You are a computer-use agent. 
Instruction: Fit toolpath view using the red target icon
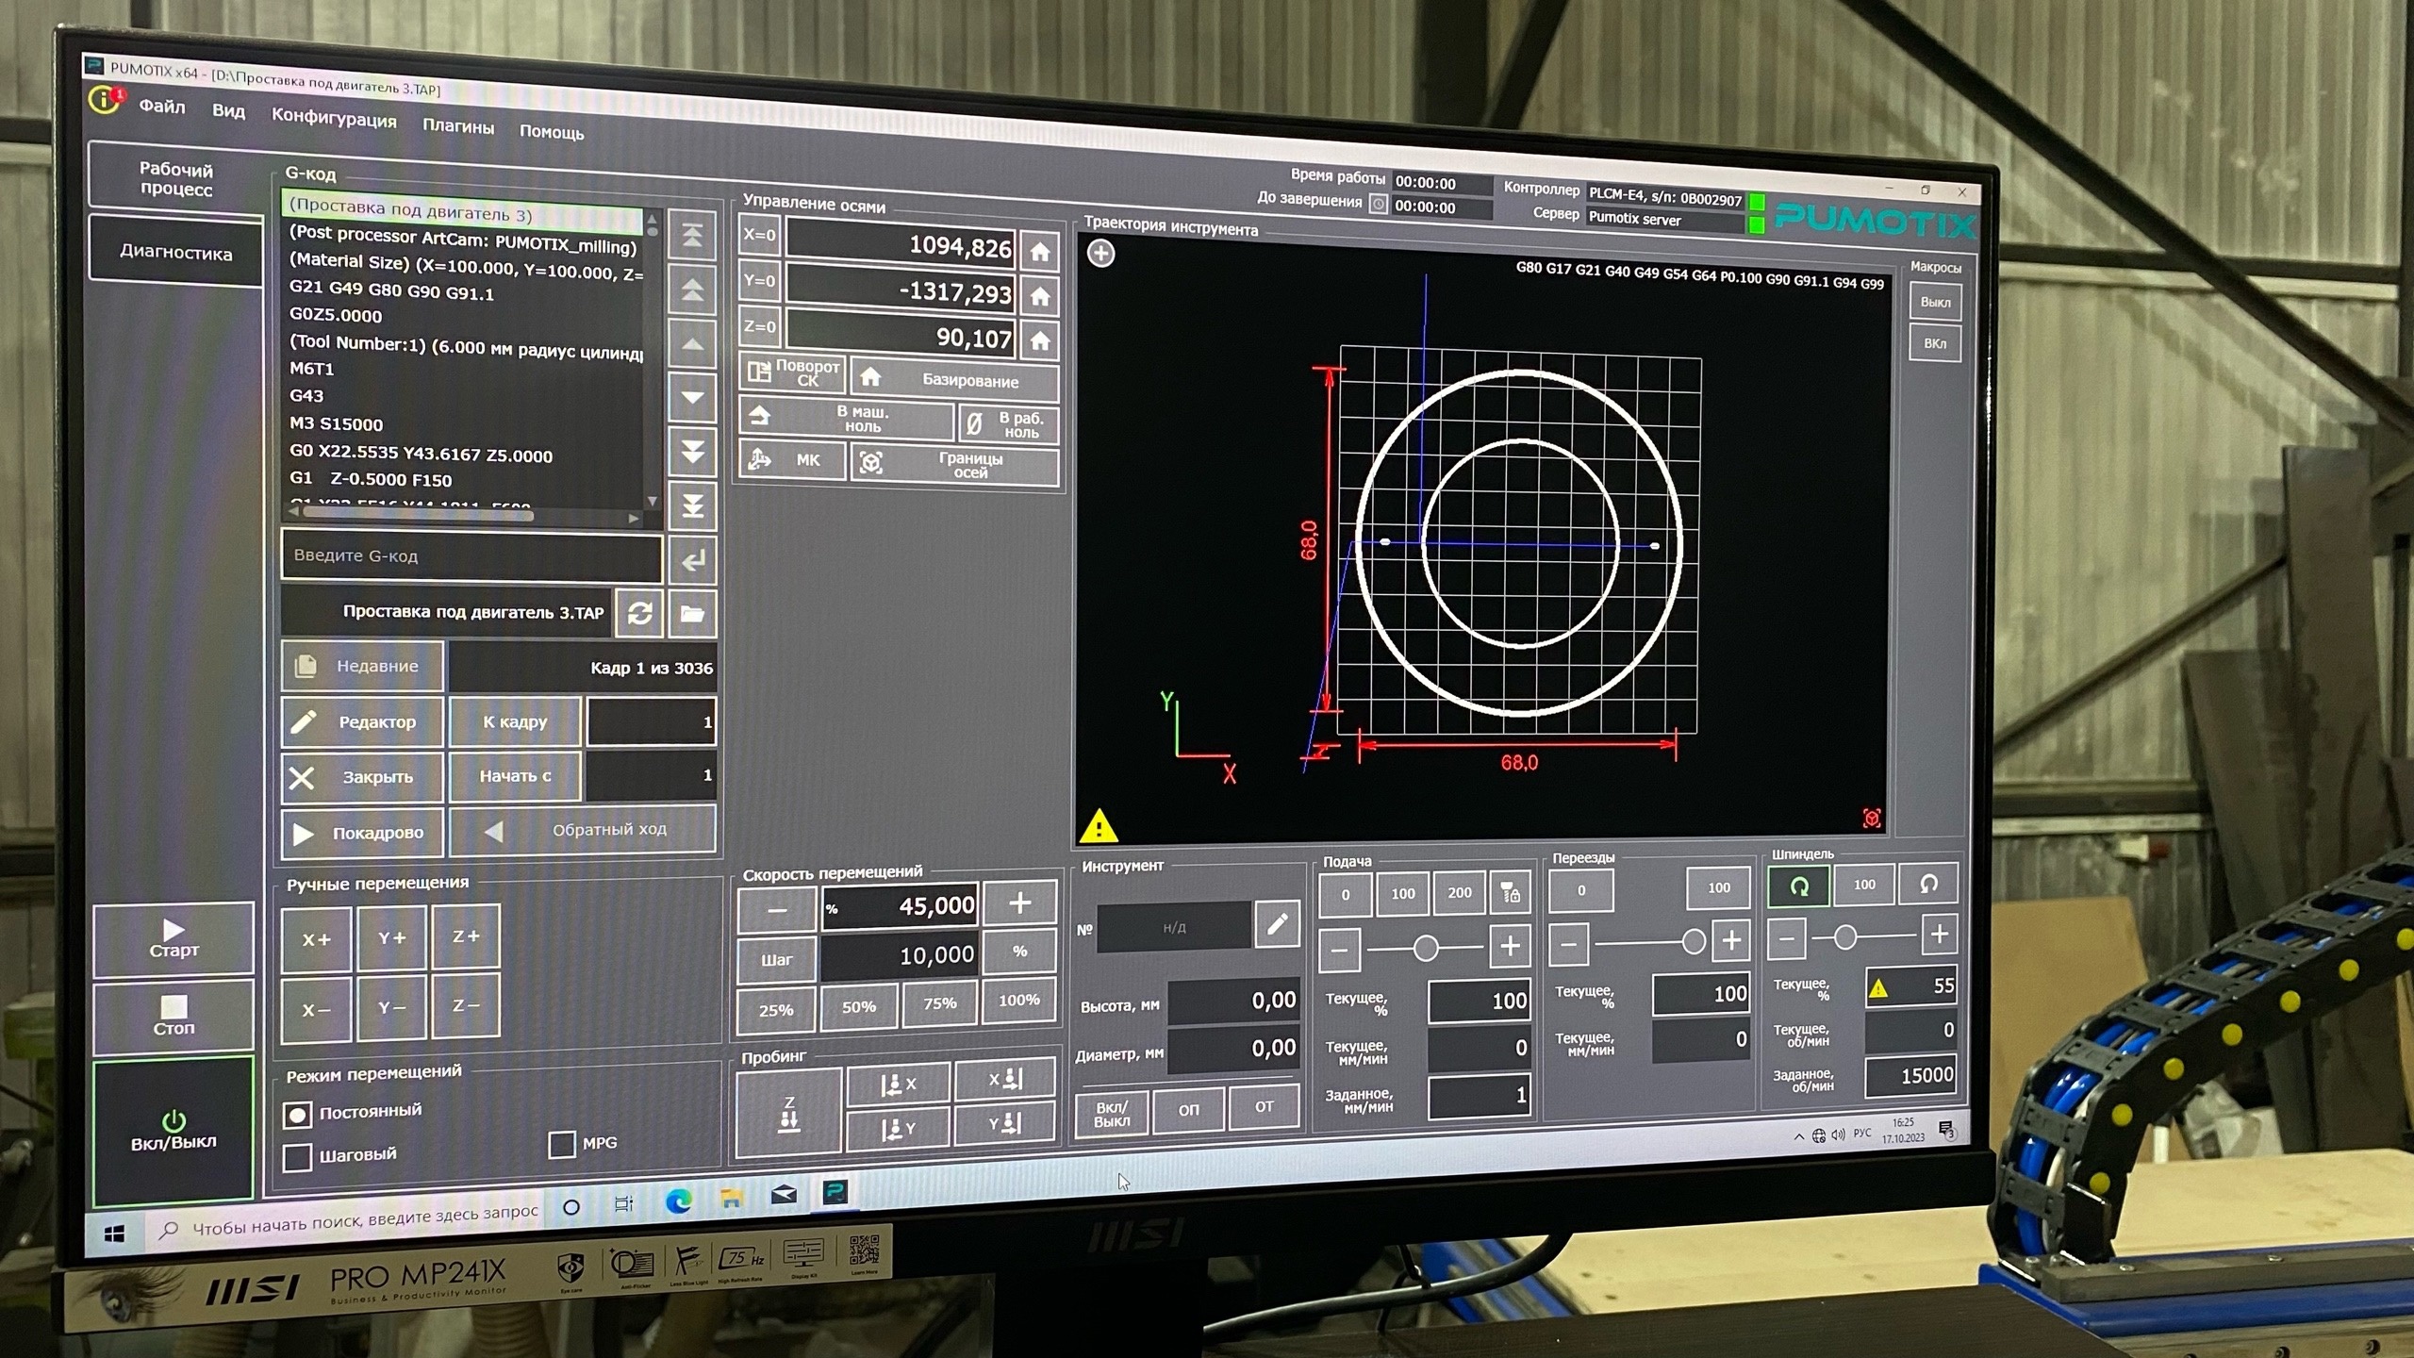coord(1872,819)
